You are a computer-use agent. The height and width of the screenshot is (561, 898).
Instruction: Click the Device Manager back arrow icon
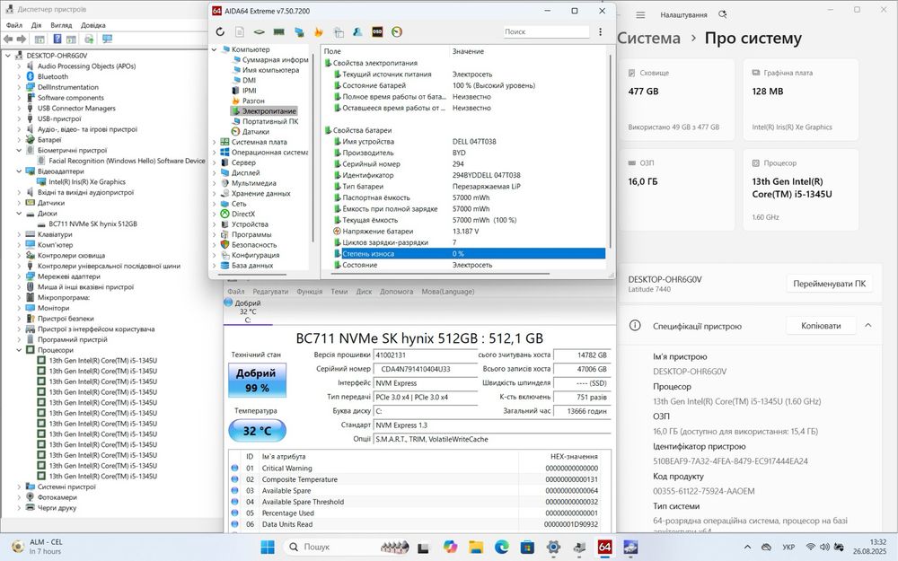click(x=8, y=39)
